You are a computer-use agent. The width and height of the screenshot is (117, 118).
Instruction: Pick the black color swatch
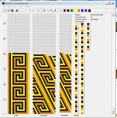click(89, 11)
